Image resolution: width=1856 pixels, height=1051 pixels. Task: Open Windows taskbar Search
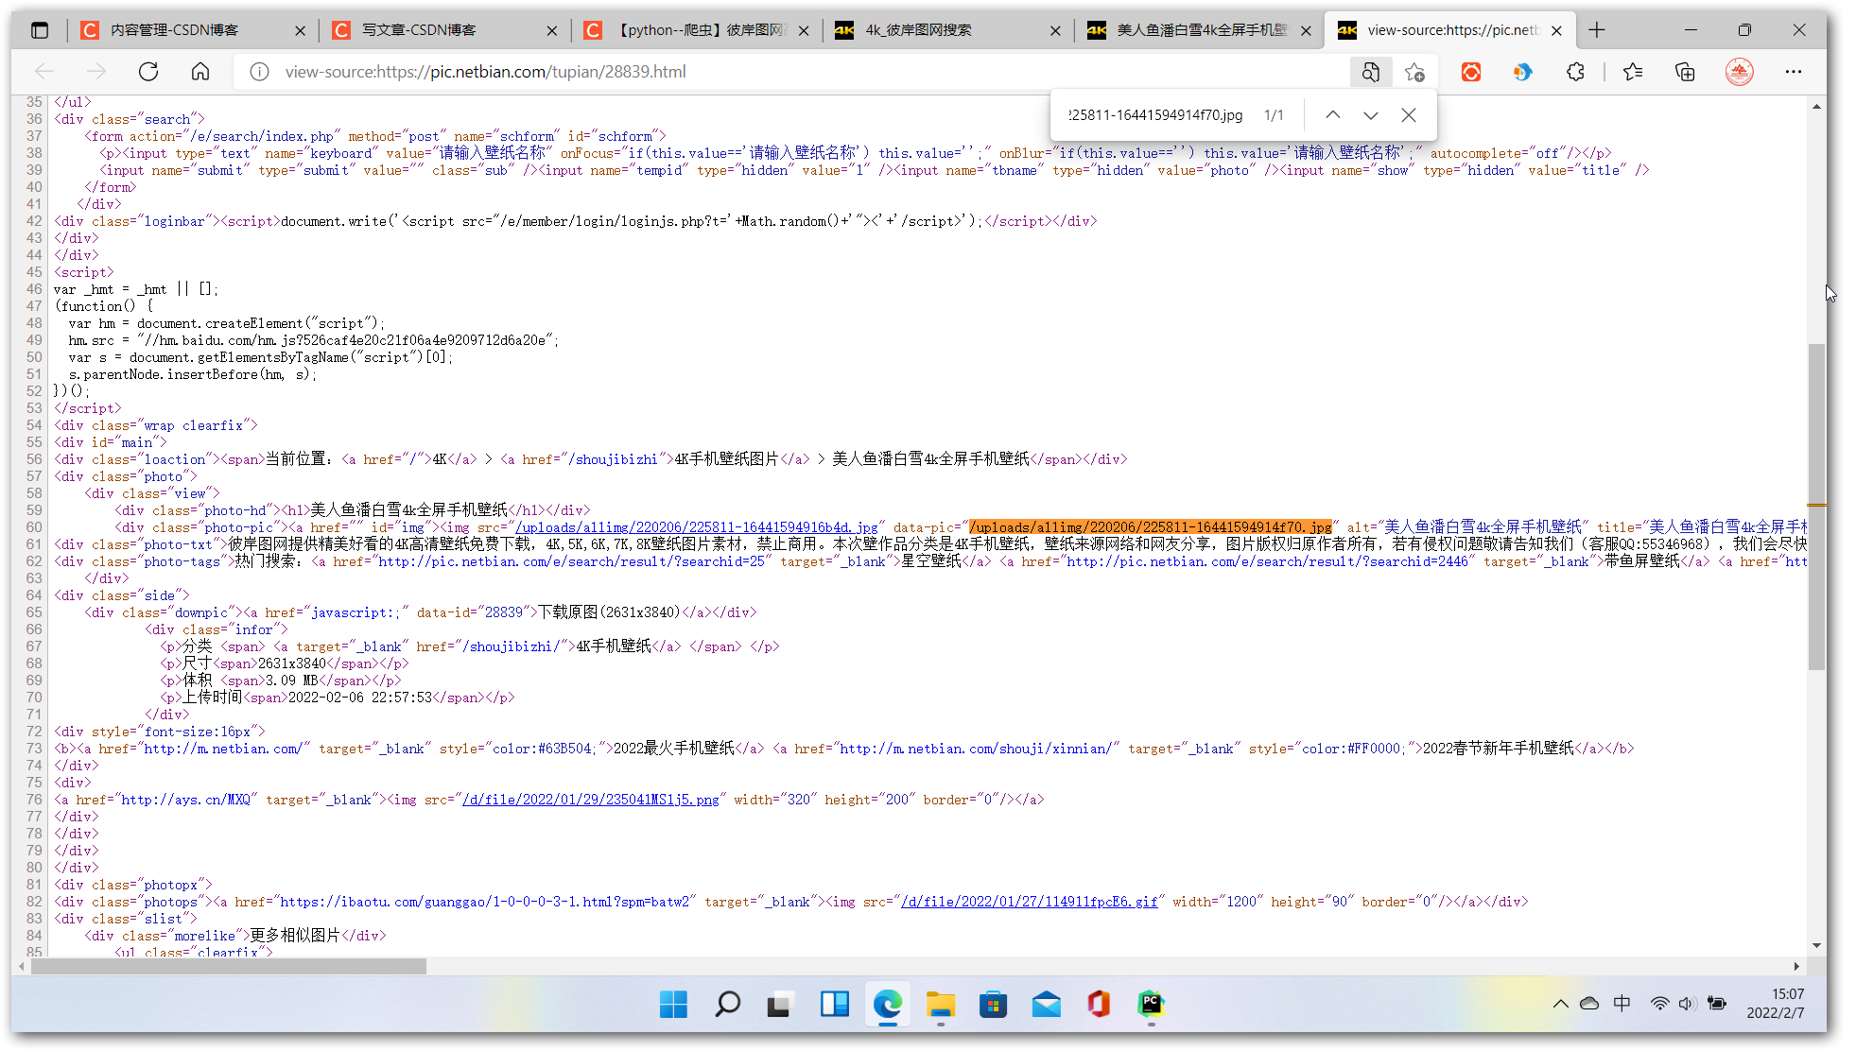[727, 1004]
